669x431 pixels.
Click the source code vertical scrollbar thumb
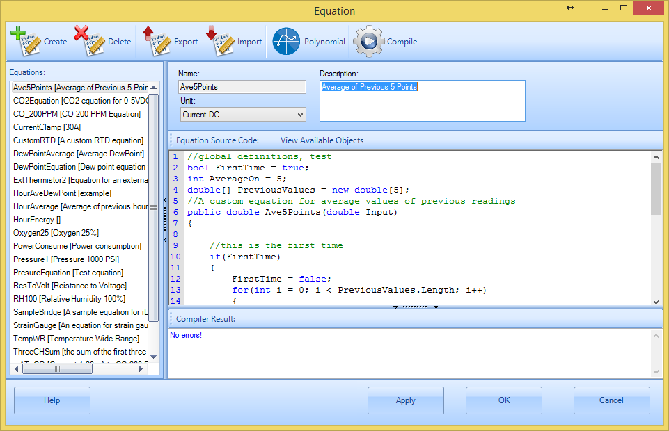coord(656,188)
